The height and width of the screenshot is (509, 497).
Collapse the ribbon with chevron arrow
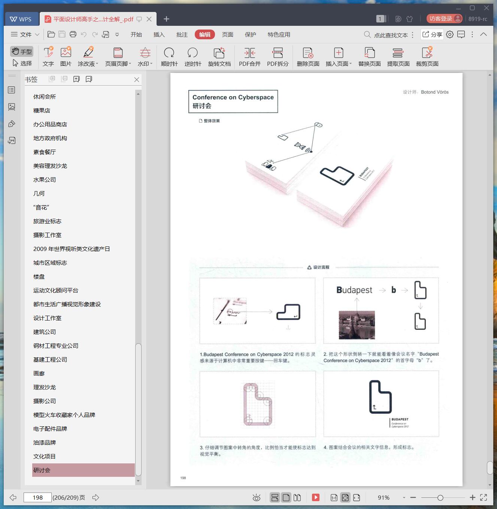[x=484, y=34]
